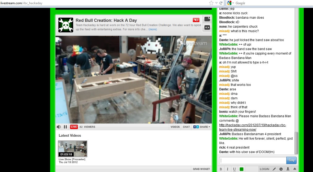The image size is (313, 172).
Task: Mute the livestream volume speaker
Action: [x=59, y=127]
